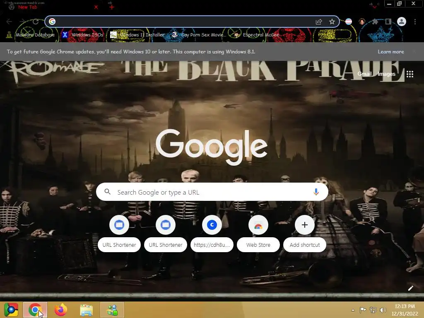This screenshot has width=424, height=318.
Task: Open the volume control tray icon
Action: pos(383,310)
